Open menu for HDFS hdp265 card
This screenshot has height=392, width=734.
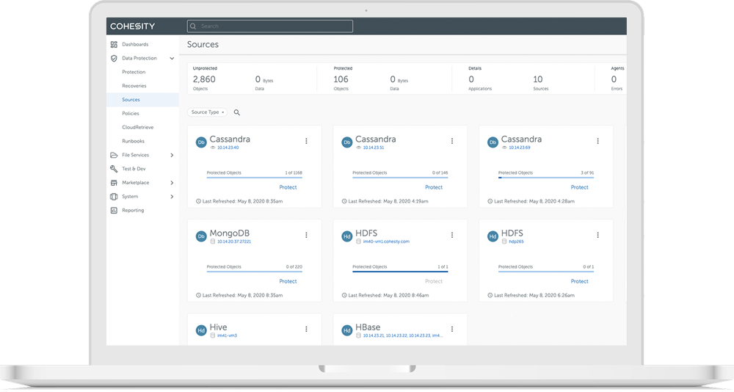597,235
